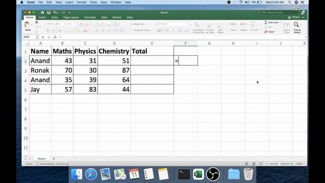
Task: Confirm formula entry with check mark
Action: click(49, 37)
